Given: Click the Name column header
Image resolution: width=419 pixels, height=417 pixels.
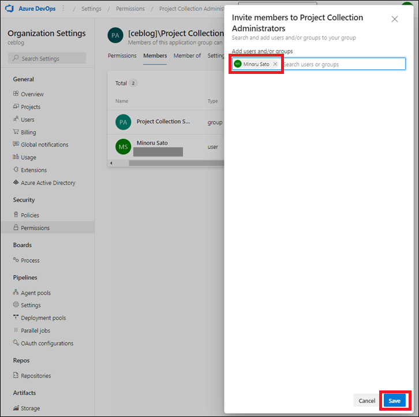Looking at the screenshot, I should [122, 101].
